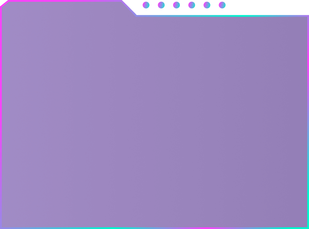Screen dimensions: 309x229
Task: Click the raised folder tab area at the top left
Action: 65,8
